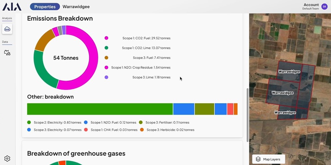Image resolution: width=331 pixels, height=165 pixels.
Task: Click the top Warrawidgee map label
Action: (289, 72)
